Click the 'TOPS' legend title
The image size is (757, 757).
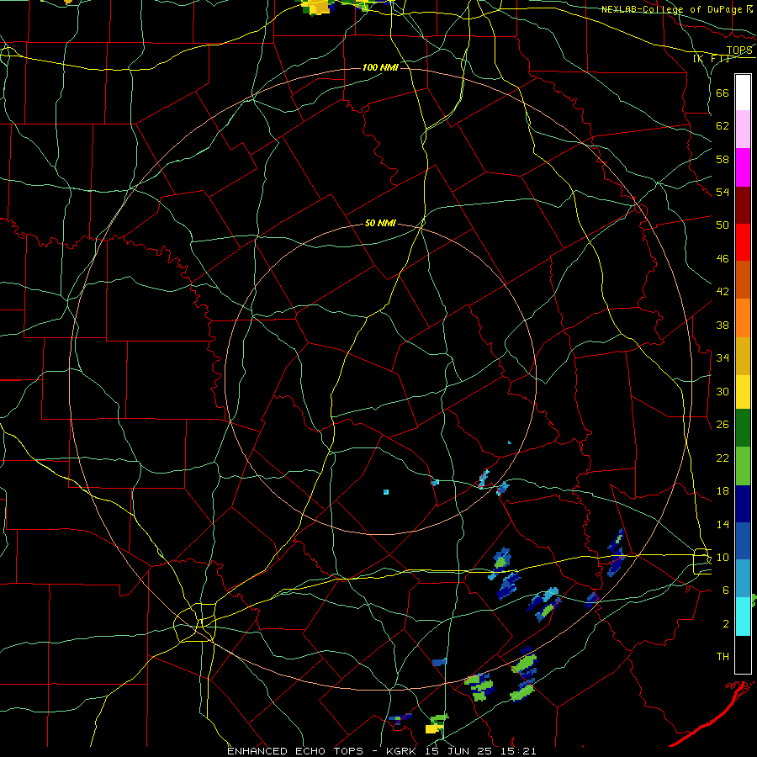pos(739,50)
